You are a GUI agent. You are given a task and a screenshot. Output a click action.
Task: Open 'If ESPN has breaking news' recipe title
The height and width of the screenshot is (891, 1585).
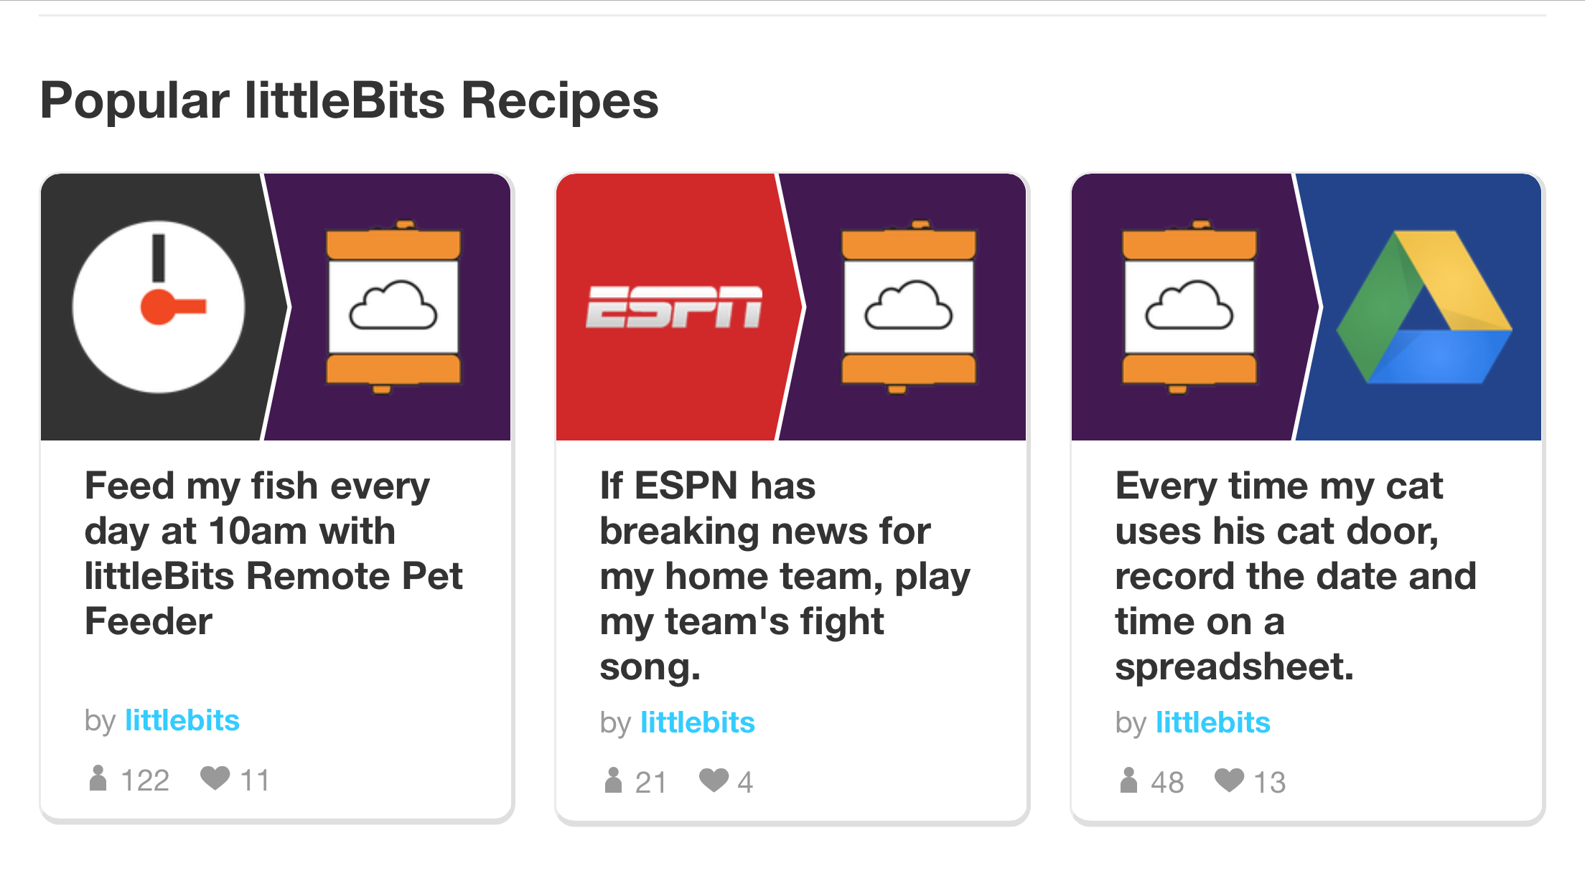click(785, 576)
